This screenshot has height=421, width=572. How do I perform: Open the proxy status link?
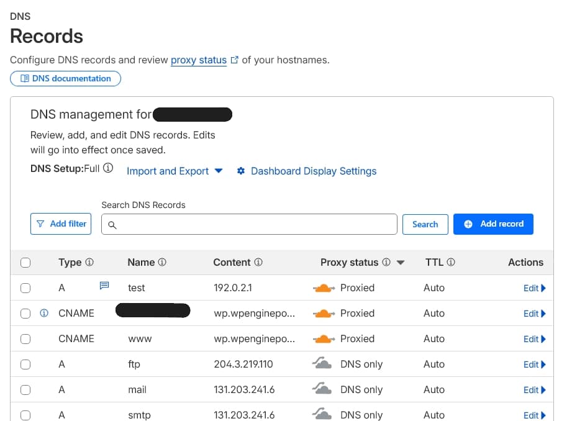click(199, 60)
